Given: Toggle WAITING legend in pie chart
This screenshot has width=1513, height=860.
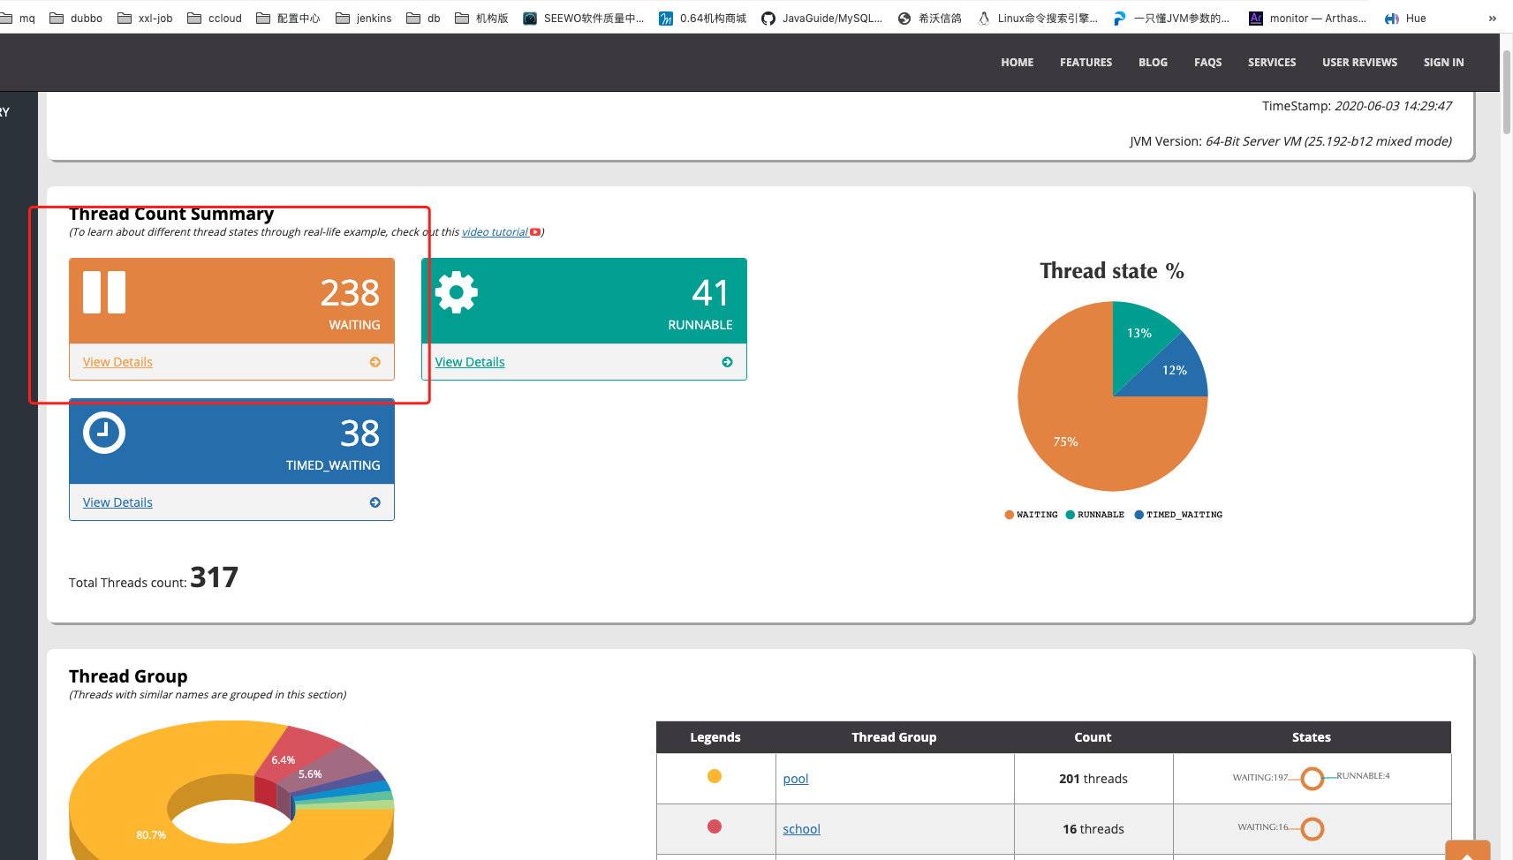Looking at the screenshot, I should [x=1031, y=515].
